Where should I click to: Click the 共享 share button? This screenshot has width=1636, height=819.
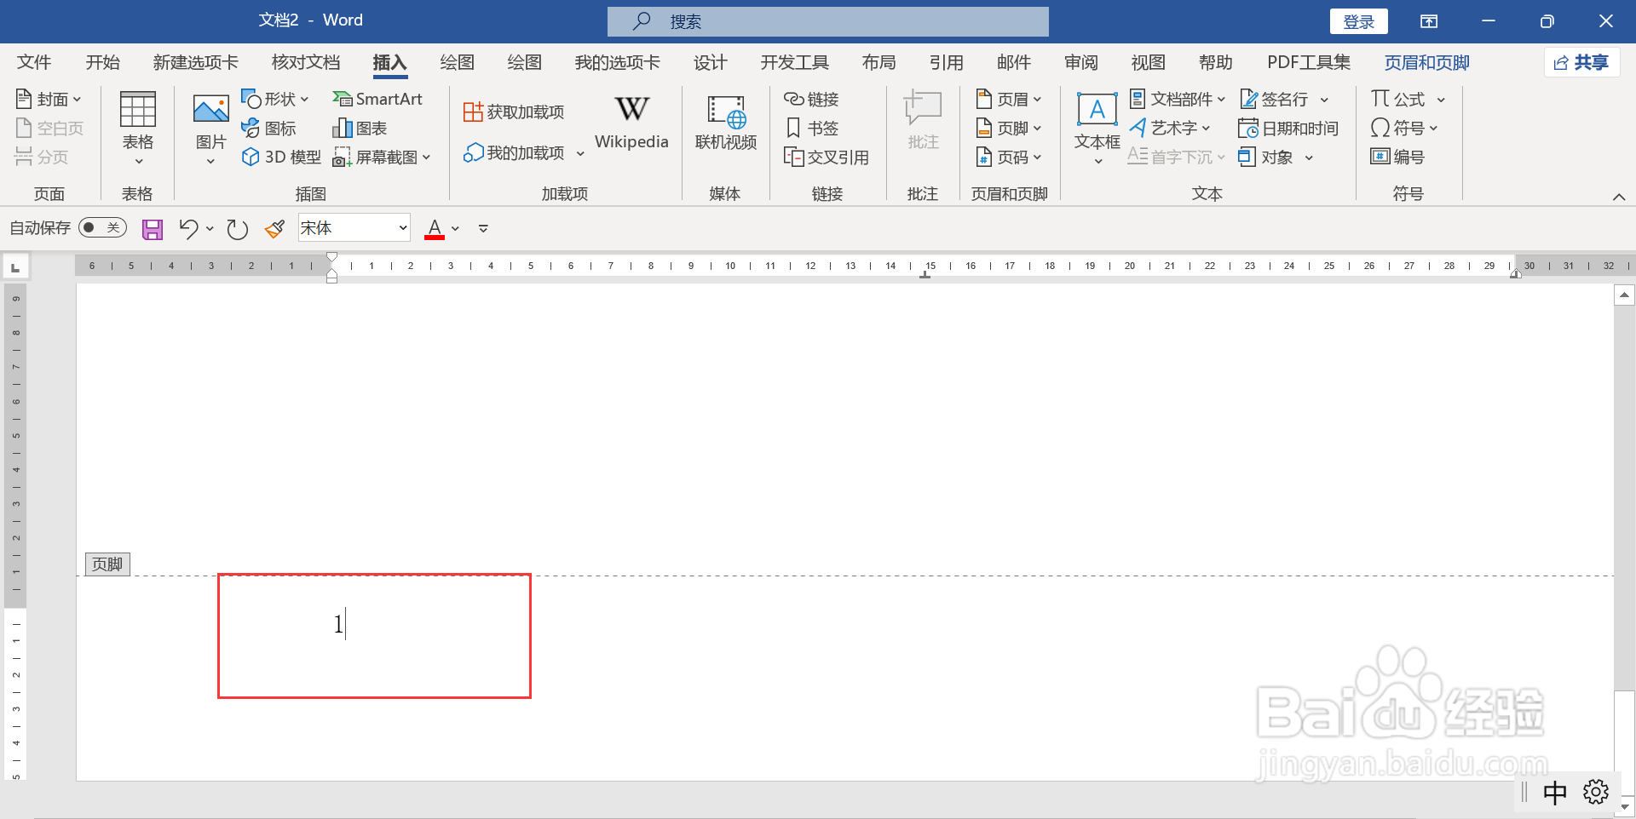tap(1581, 62)
